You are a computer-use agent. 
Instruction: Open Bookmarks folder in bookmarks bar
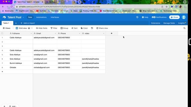8,11
